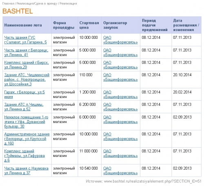
Task: Click ОАО «Башинформсвязь» in Салават row
Action: click(120, 40)
